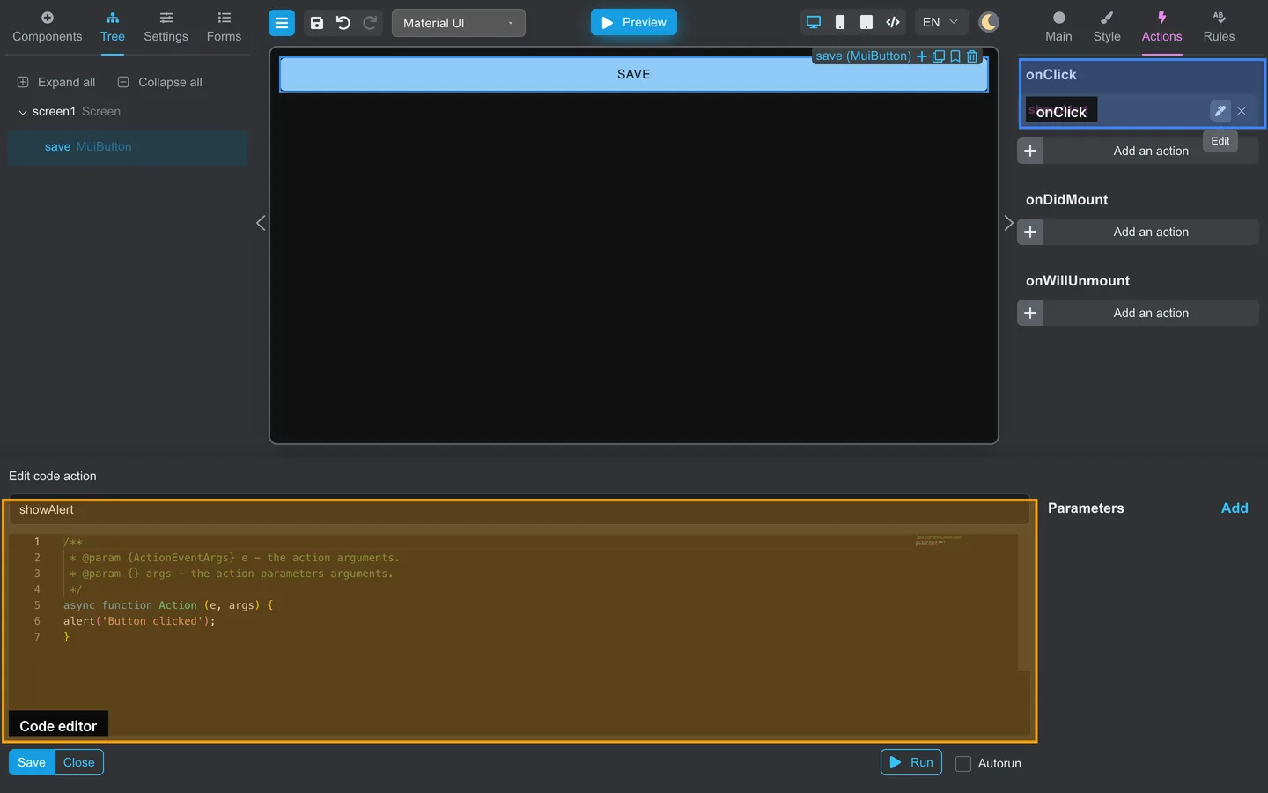Click Expand all in tree
Image resolution: width=1268 pixels, height=793 pixels.
[56, 82]
